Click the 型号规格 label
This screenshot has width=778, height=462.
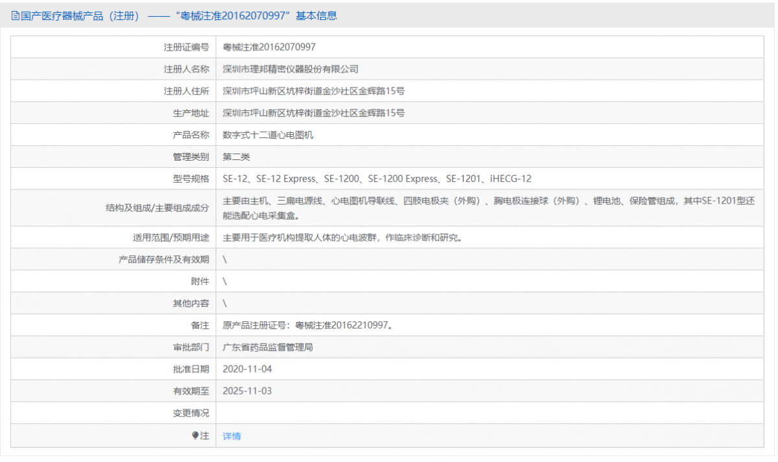[x=191, y=179]
